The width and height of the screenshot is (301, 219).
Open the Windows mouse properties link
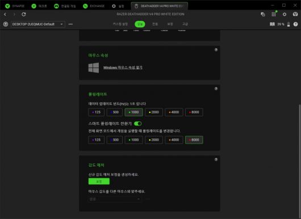pyautogui.click(x=123, y=68)
